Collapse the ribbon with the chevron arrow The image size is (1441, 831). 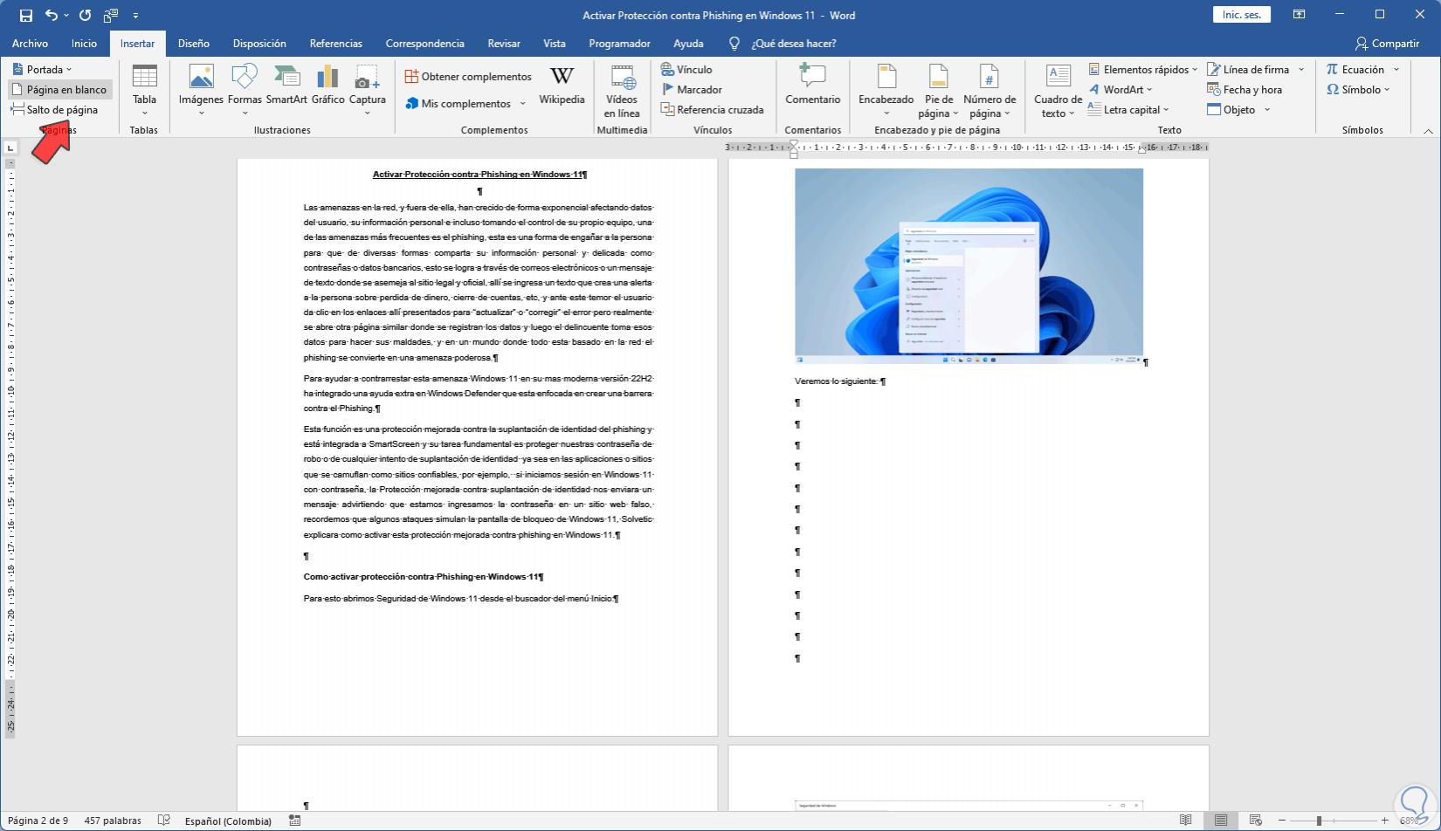coord(1428,131)
